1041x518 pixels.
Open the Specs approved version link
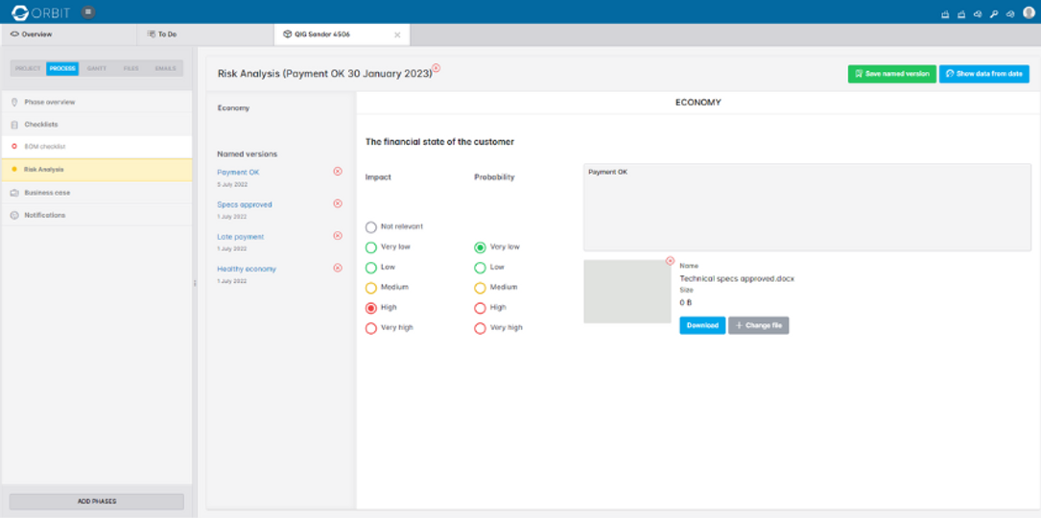(x=245, y=204)
